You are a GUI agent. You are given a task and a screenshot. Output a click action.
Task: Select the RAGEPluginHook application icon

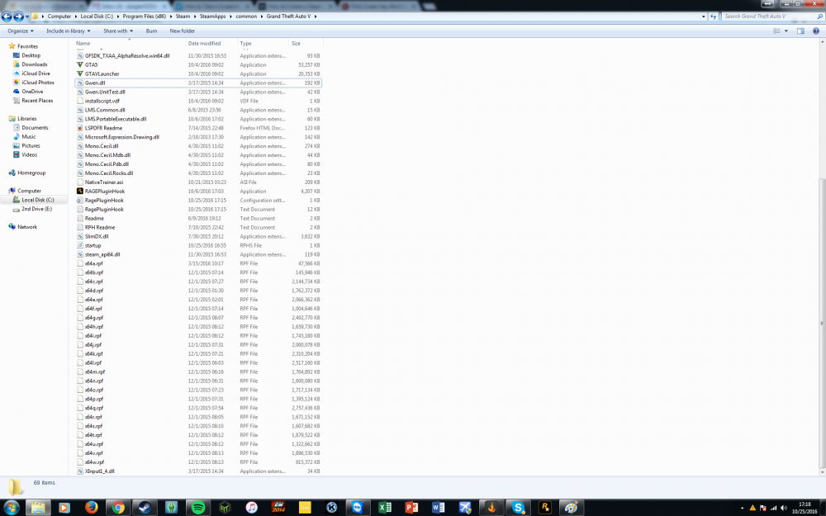[x=80, y=192]
